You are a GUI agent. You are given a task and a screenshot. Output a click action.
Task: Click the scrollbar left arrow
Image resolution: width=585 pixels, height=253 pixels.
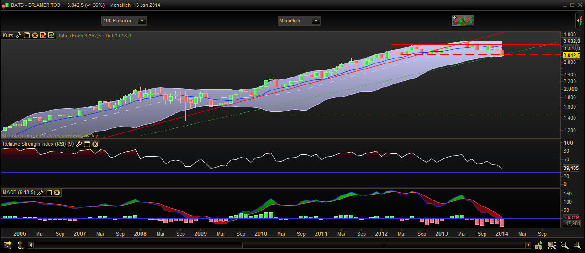click(31, 246)
